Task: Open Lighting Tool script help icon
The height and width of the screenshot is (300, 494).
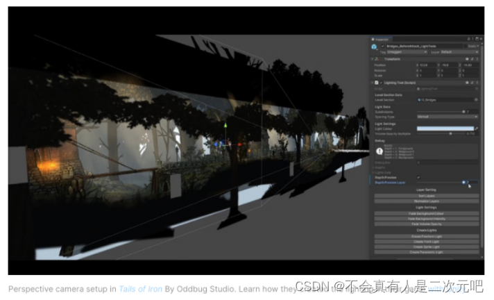Action: [x=467, y=83]
